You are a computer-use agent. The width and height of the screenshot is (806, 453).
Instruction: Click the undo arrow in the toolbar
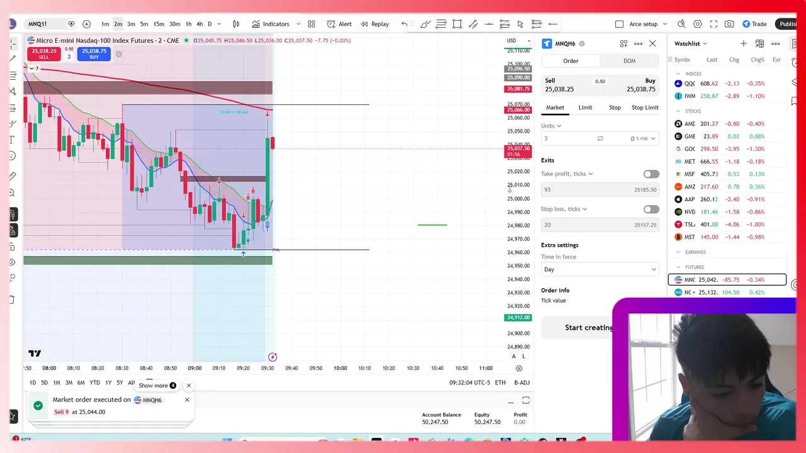(x=404, y=24)
